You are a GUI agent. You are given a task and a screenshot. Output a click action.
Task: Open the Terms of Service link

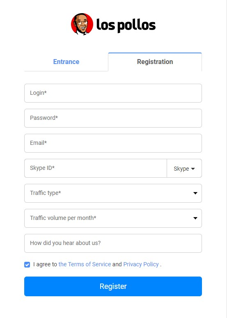(85, 264)
